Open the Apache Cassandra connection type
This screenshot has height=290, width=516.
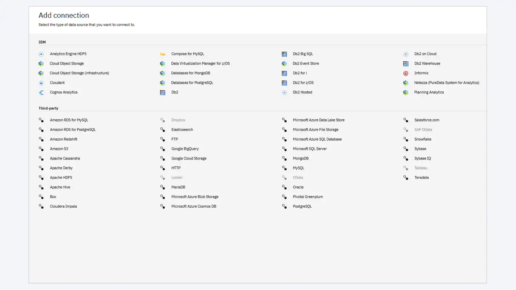click(65, 158)
